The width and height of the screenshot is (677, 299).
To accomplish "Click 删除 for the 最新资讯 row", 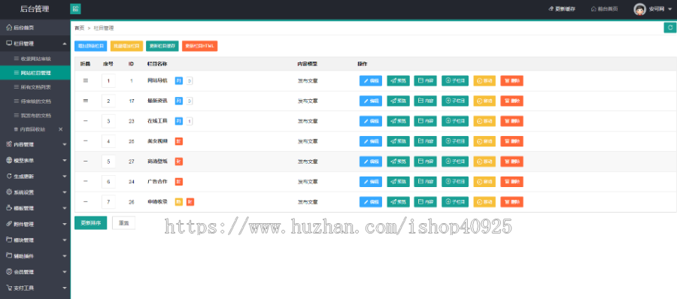I will pos(512,101).
